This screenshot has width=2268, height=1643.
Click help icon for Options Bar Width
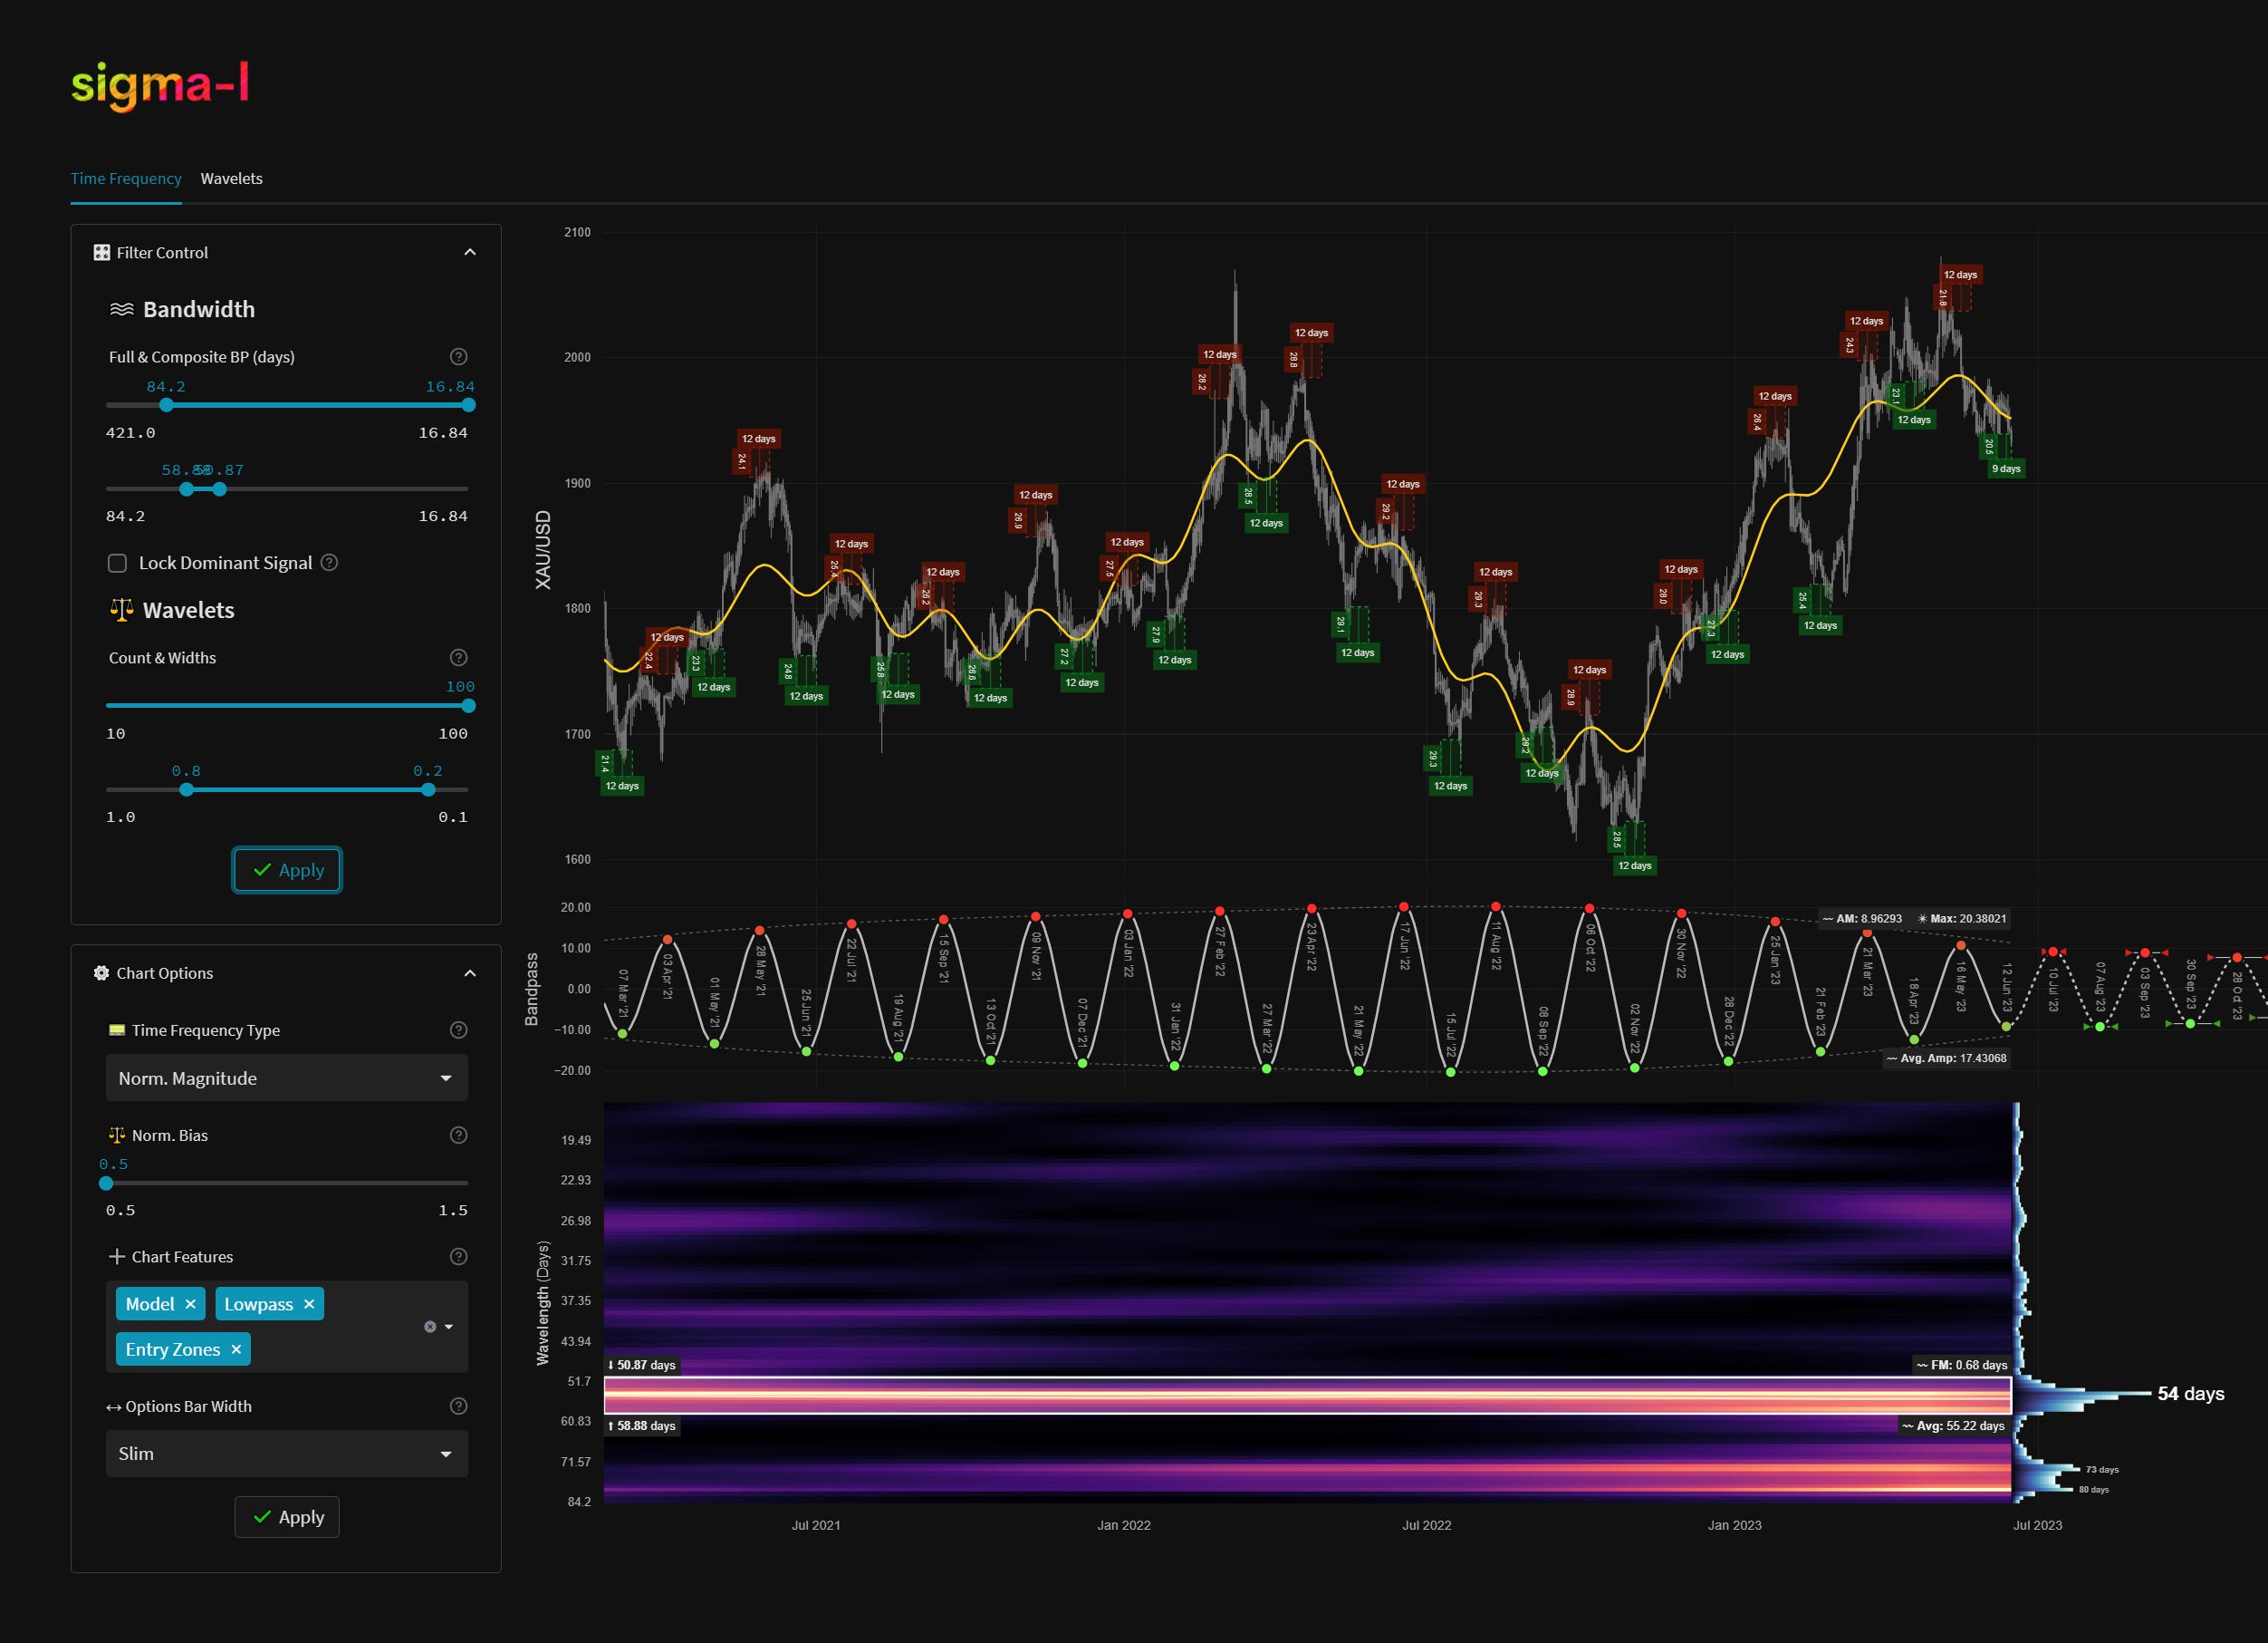[458, 1406]
